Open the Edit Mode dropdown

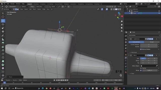point(7,9)
